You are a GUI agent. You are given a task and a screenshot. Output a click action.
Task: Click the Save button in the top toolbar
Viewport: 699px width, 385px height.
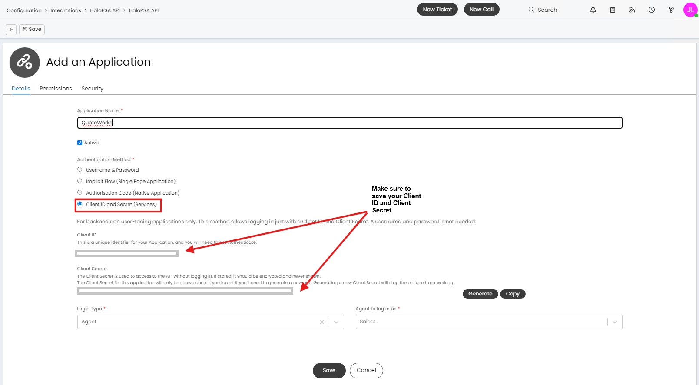pos(32,30)
